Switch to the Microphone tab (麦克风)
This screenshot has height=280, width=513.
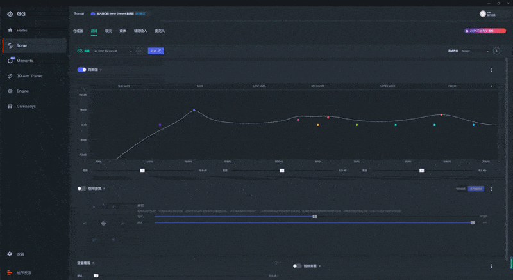(158, 31)
